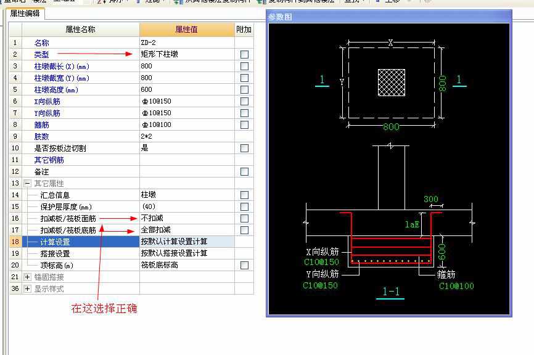534x355 pixels.
Task: Click the horizontal 800 dimension below the plan
Action: coord(391,126)
